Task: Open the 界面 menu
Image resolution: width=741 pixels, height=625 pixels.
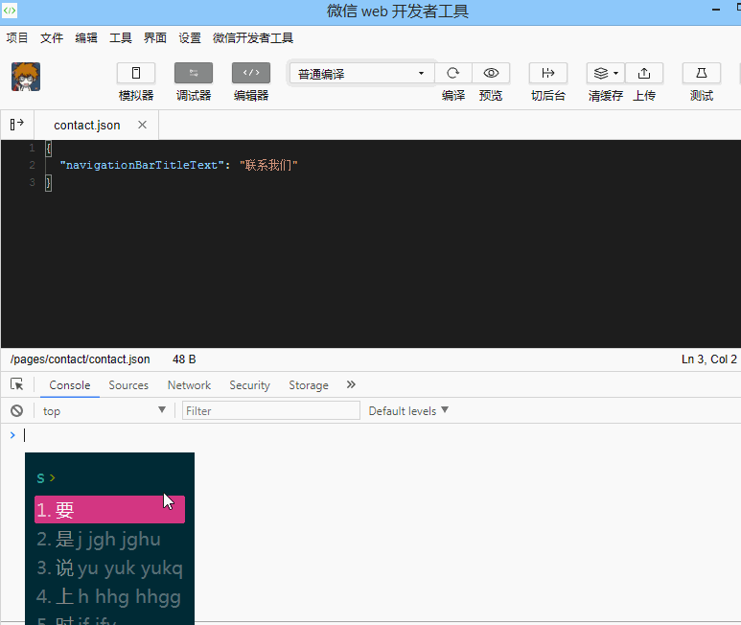Action: pyautogui.click(x=155, y=37)
